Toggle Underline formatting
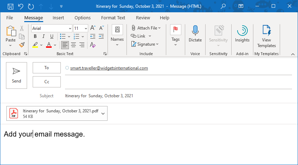The width and height of the screenshot is (298, 165). (x=52, y=37)
